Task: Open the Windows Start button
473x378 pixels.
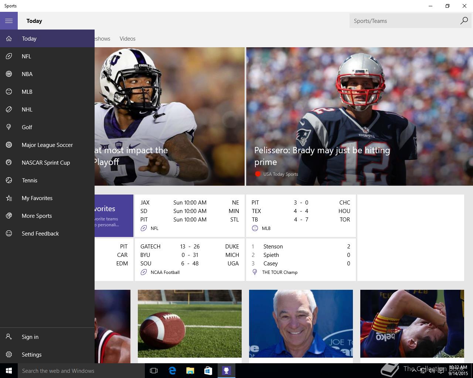Action: tap(9, 371)
